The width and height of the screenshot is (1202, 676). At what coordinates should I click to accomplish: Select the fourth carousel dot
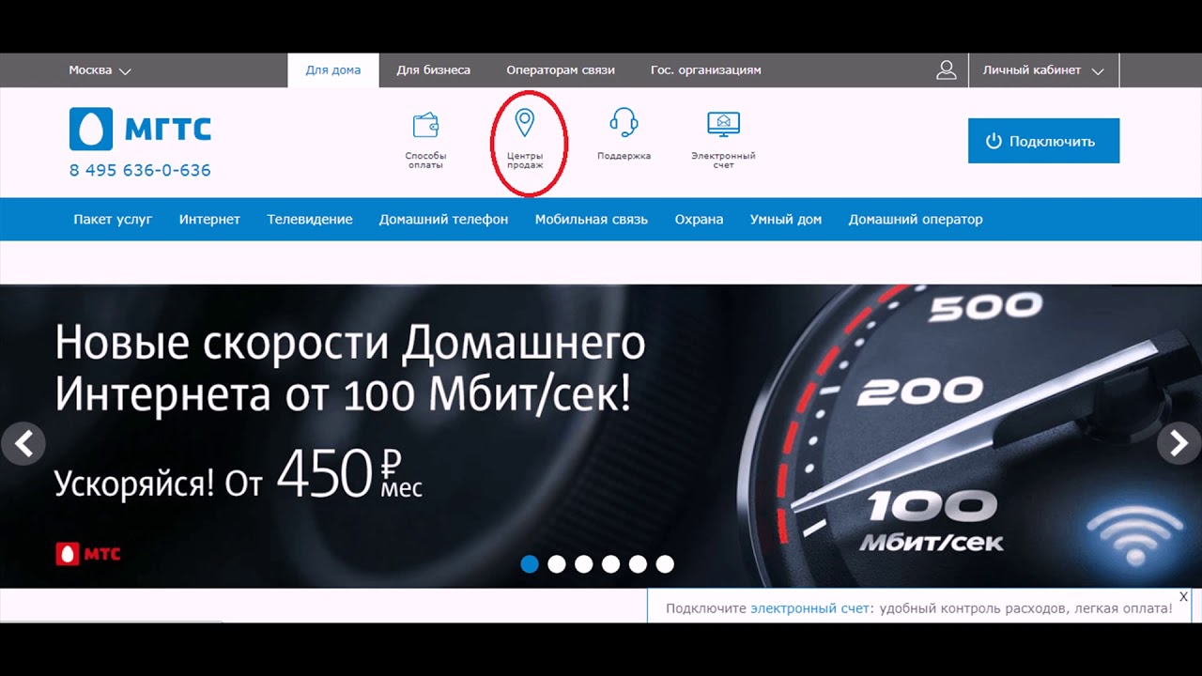tap(611, 564)
